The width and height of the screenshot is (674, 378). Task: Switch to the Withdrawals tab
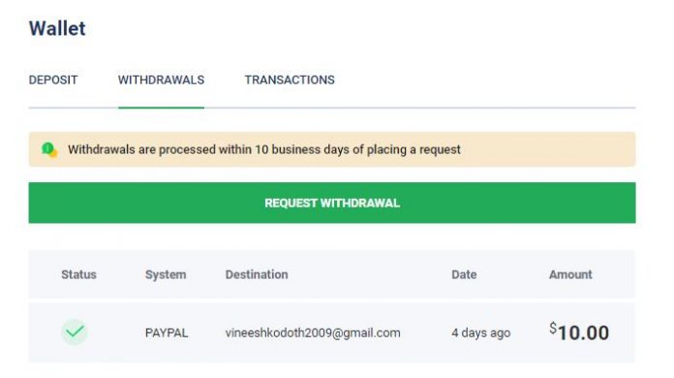pyautogui.click(x=161, y=80)
